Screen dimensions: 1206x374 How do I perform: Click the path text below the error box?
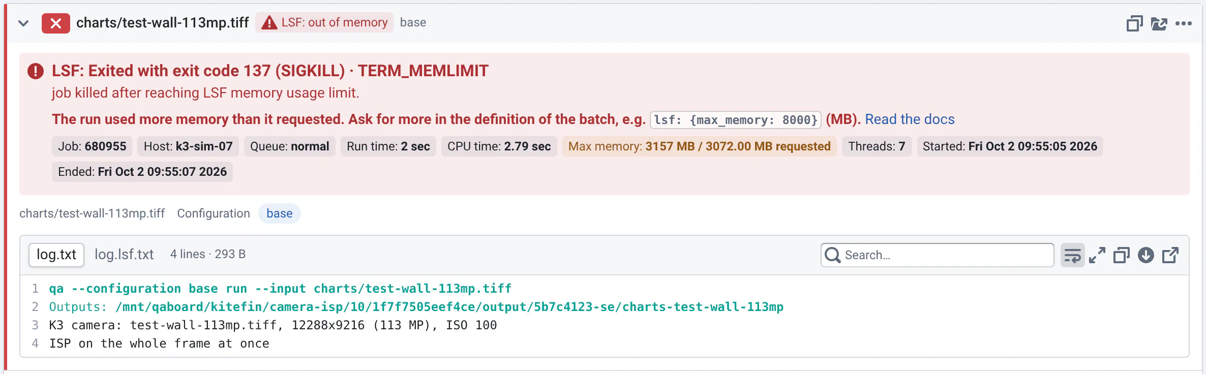click(92, 213)
